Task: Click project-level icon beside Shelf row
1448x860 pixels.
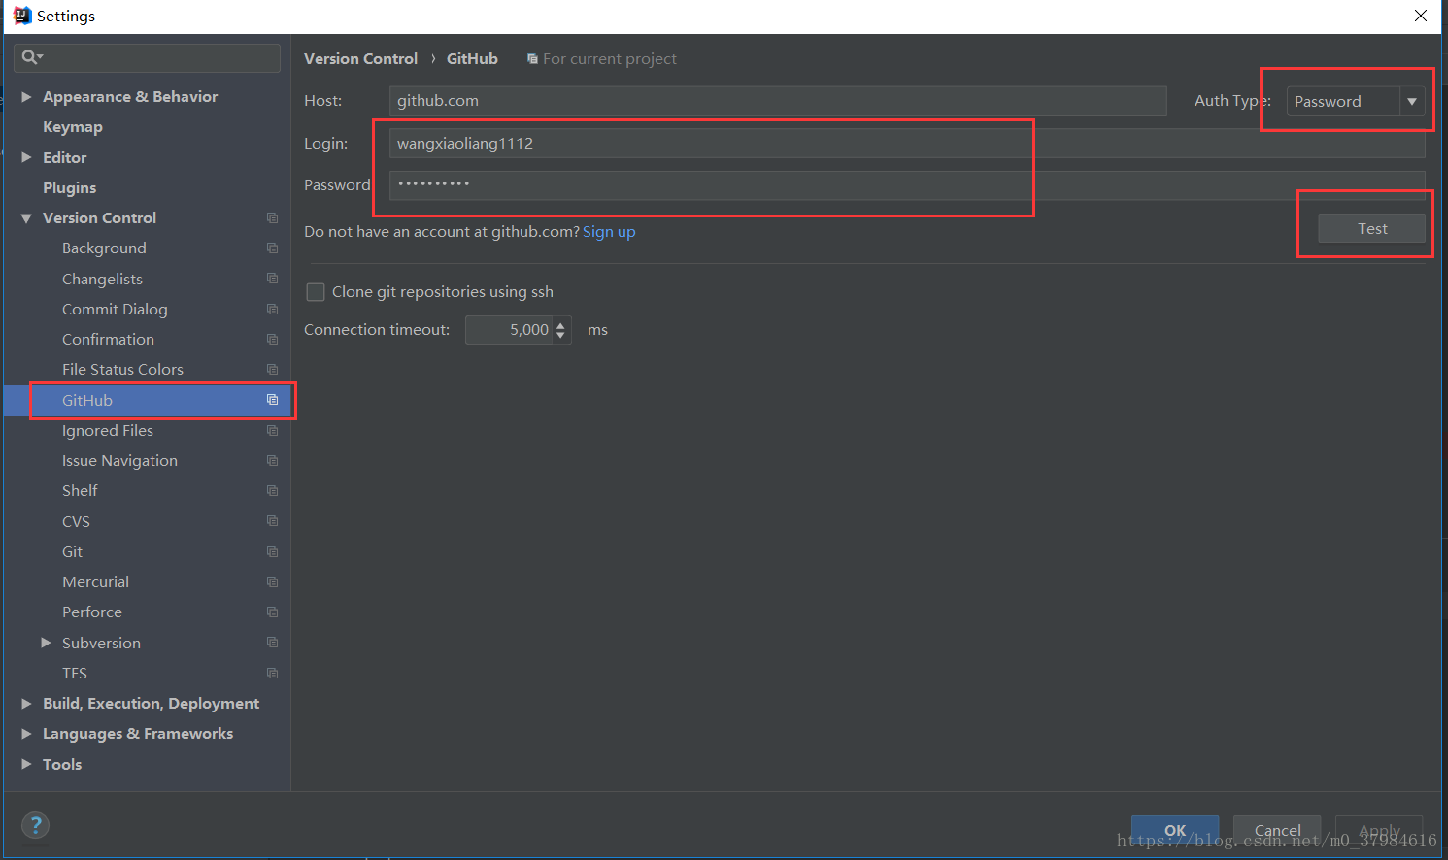Action: (x=272, y=491)
